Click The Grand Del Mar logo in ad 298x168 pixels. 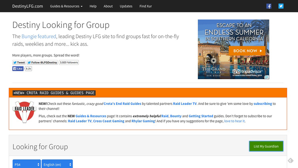pyautogui.click(x=213, y=72)
